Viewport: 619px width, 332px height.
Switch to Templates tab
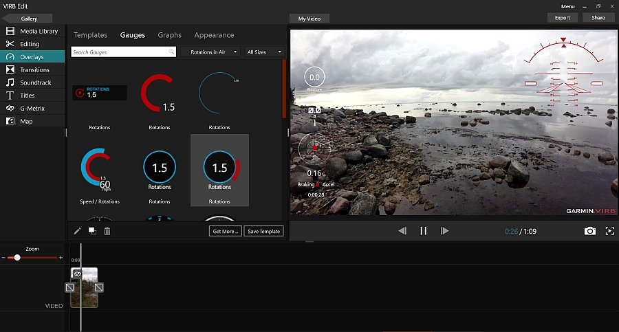click(x=90, y=35)
